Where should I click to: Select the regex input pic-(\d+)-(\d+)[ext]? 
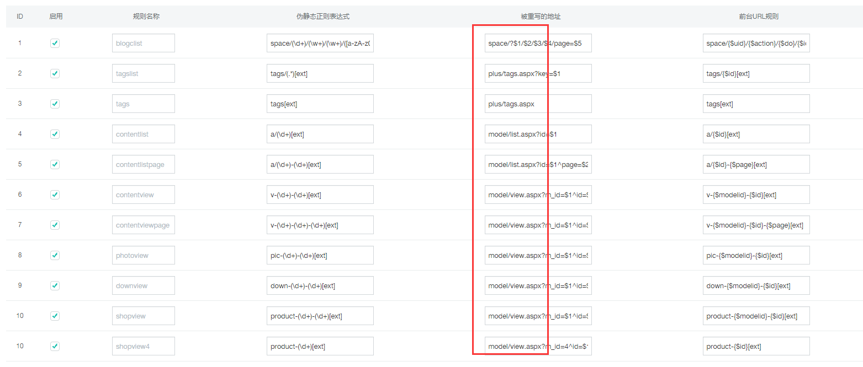tap(320, 255)
